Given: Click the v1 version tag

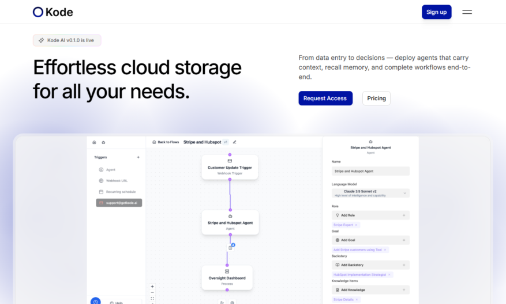Looking at the screenshot, I should click(226, 142).
